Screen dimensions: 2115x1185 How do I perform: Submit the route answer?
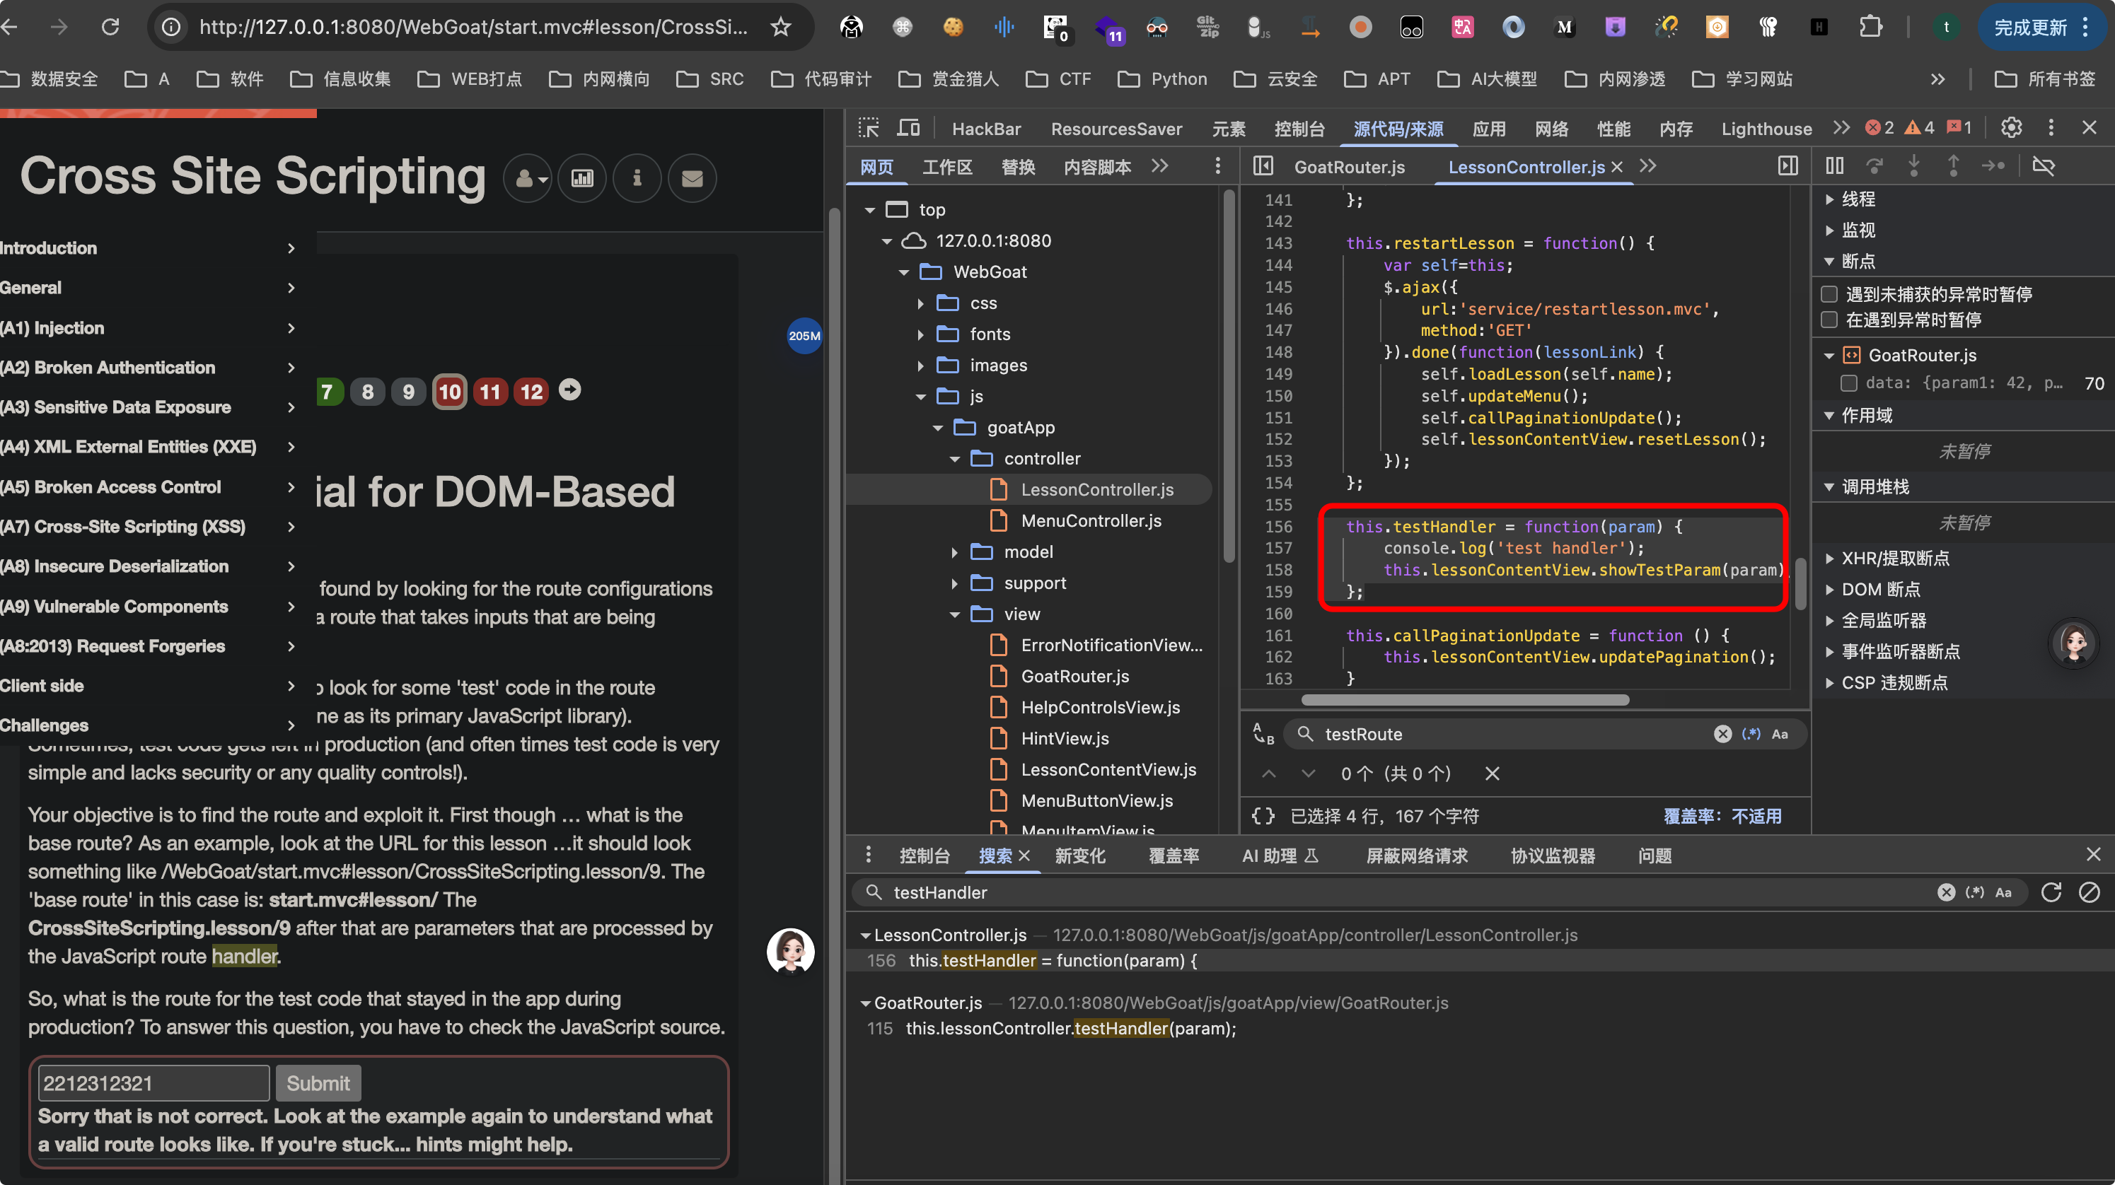pos(318,1082)
